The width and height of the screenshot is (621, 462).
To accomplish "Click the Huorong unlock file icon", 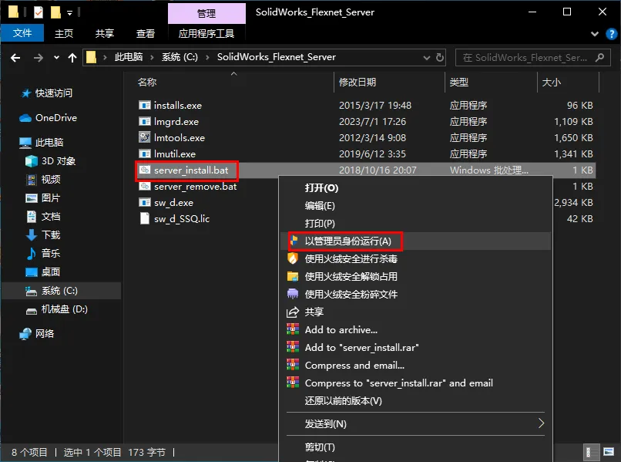I will point(293,276).
